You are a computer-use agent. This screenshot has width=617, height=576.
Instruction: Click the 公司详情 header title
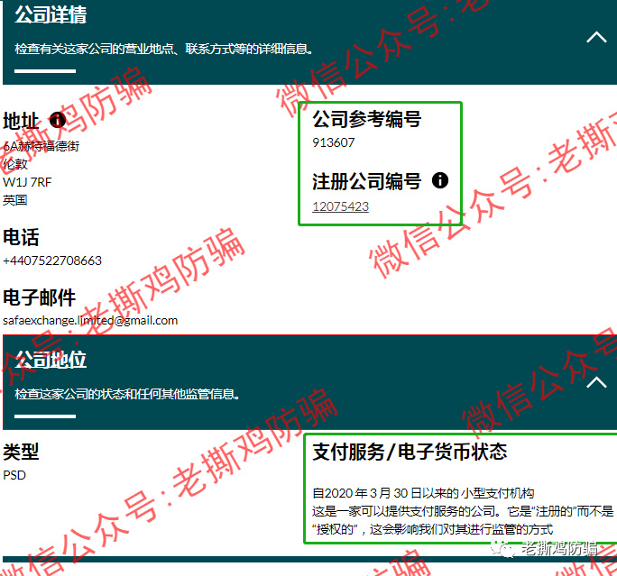coord(51,15)
